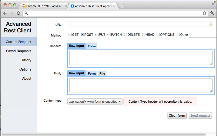
Task: Switch Body to Raw input tab
Action: coord(77,73)
